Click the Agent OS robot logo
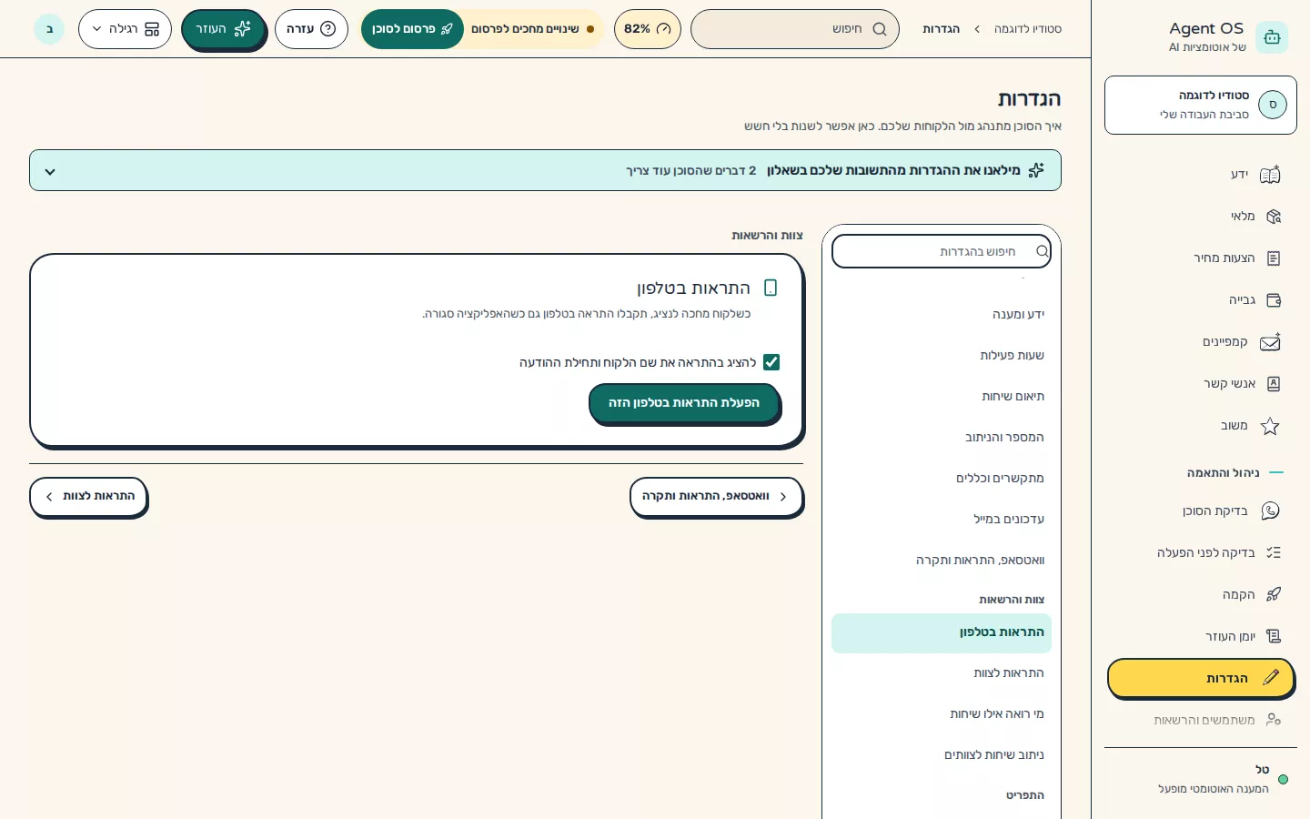Screen dimensions: 1310x819 [x=1272, y=37]
